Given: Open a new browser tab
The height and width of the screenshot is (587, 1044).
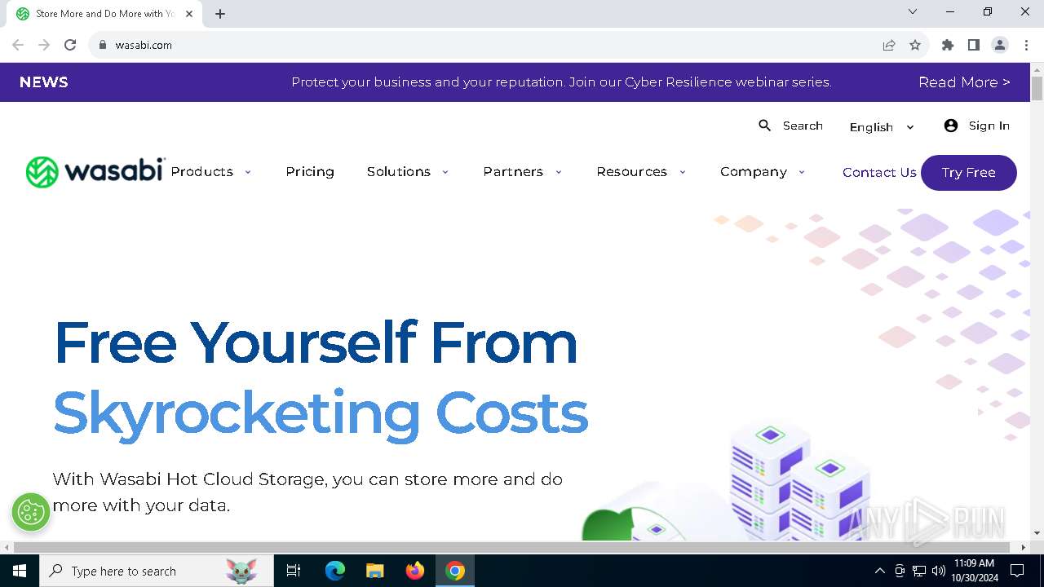Looking at the screenshot, I should pos(220,14).
